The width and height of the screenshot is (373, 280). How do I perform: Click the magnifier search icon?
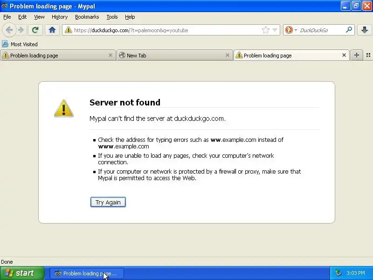coord(349,30)
